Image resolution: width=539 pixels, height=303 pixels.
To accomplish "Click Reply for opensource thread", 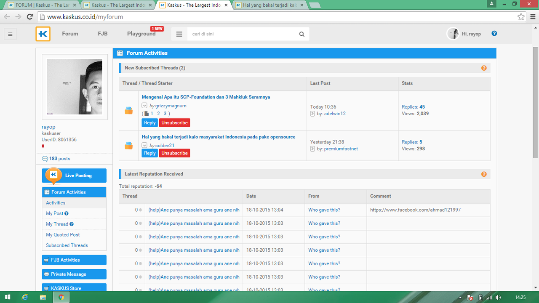I will (x=150, y=153).
